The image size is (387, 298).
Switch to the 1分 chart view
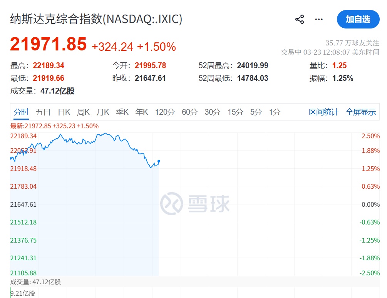pos(274,112)
